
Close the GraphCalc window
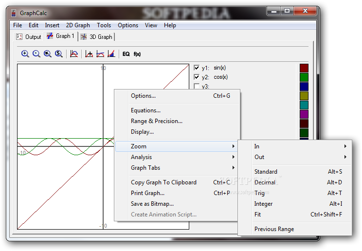(x=305, y=11)
